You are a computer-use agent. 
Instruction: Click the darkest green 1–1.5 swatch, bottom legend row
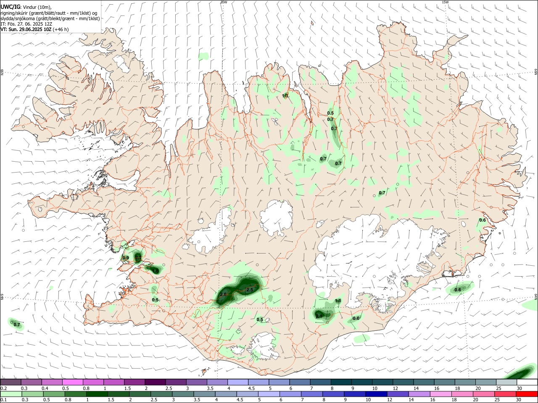(97, 394)
